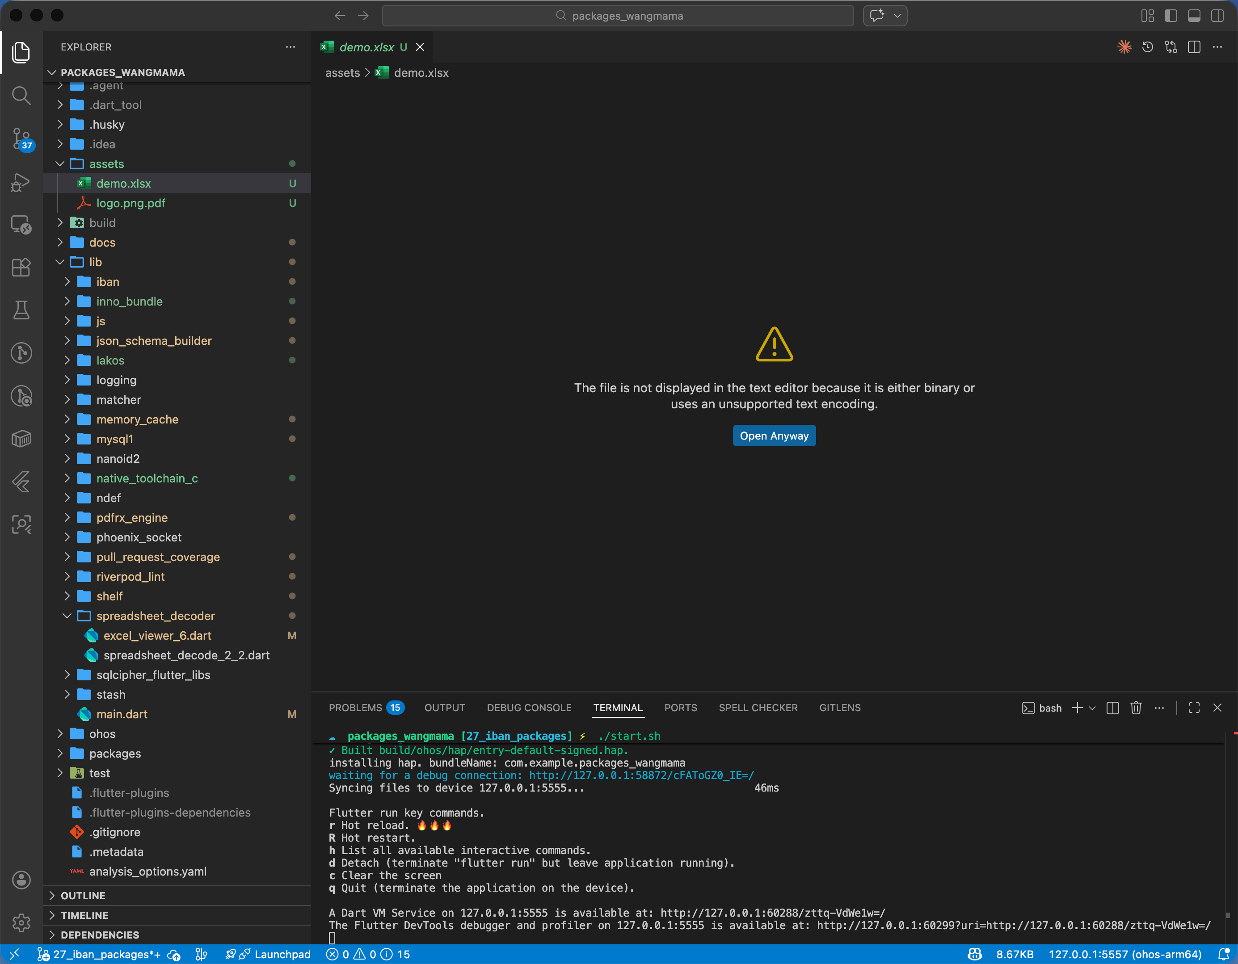Toggle the bottom panel visibility
The image size is (1238, 964).
[x=1194, y=16]
